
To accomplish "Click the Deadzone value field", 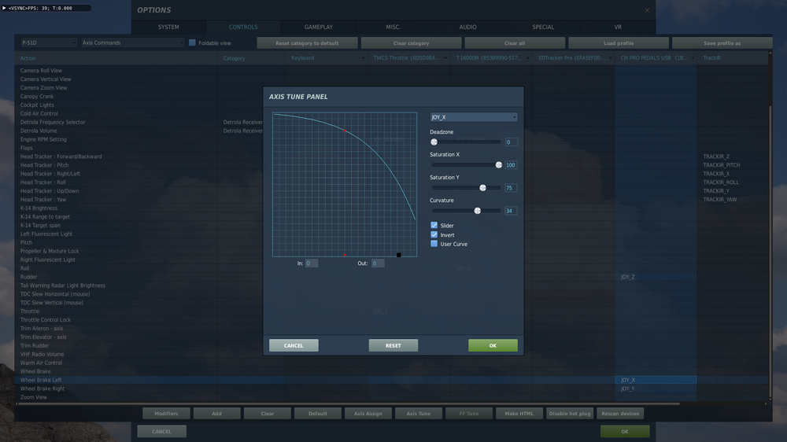I will pos(511,142).
